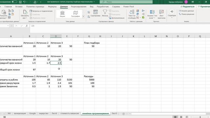Open the Формулы tab
The width and height of the screenshot is (210, 118).
52,7
